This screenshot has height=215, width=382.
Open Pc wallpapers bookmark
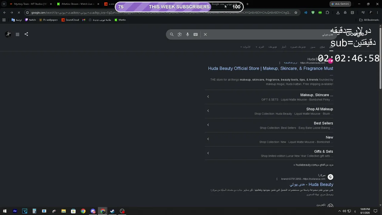point(48,20)
